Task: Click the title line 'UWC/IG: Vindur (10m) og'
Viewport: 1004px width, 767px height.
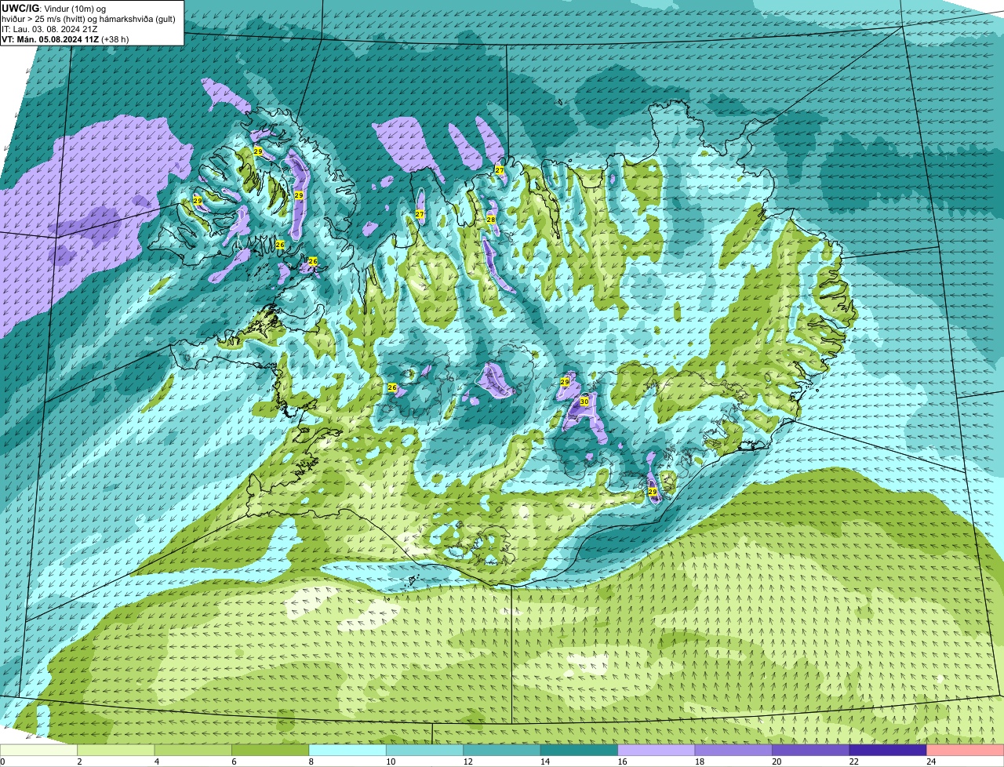Action: pos(53,8)
